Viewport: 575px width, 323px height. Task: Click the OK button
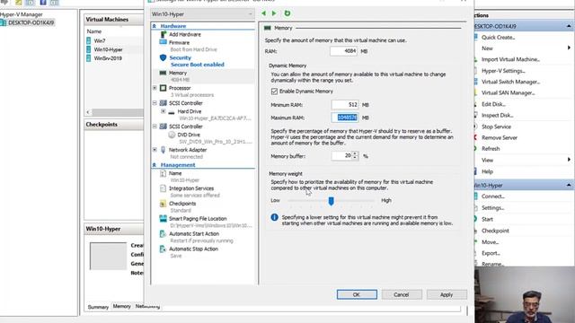tap(357, 294)
